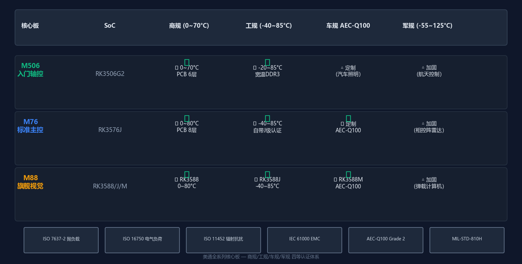Select the "商规 (0~70°C)" column header
The image size is (522, 264).
pyautogui.click(x=189, y=26)
